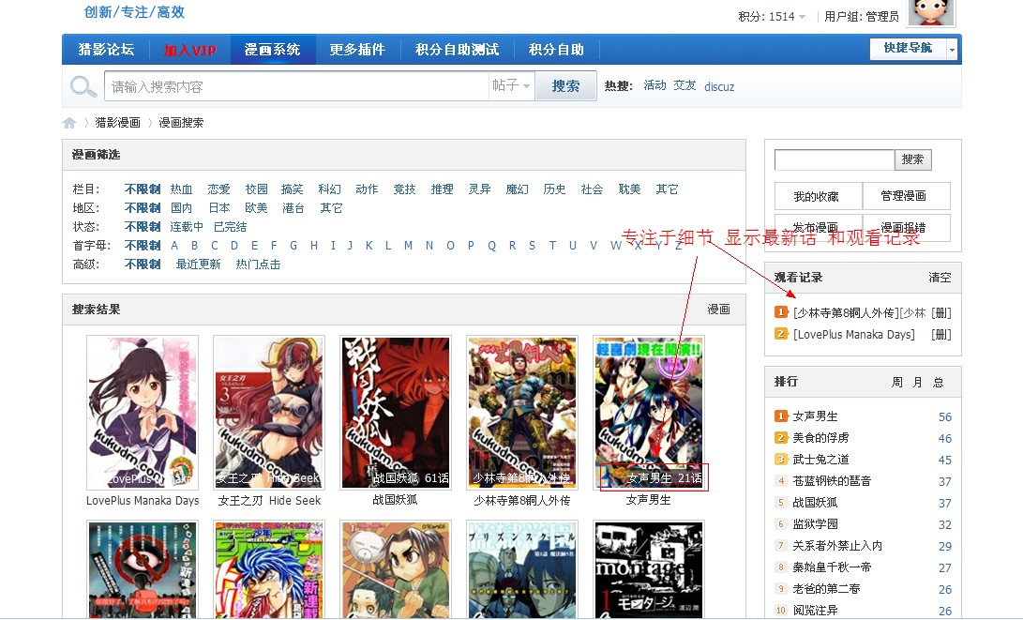The width and height of the screenshot is (1023, 620).
Task: Delete the LovePlus Manaka Days history entry
Action: [940, 334]
